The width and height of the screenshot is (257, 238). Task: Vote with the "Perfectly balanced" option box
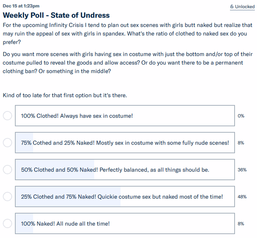pos(125,170)
